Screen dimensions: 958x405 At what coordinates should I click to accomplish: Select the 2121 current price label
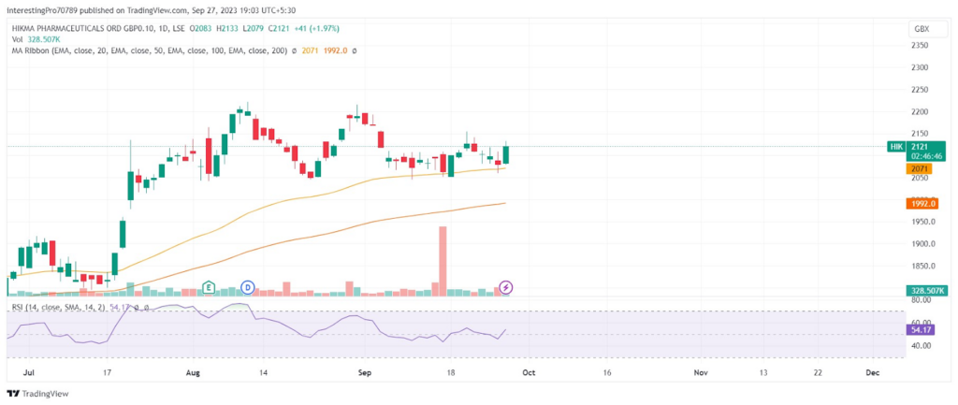pos(919,147)
